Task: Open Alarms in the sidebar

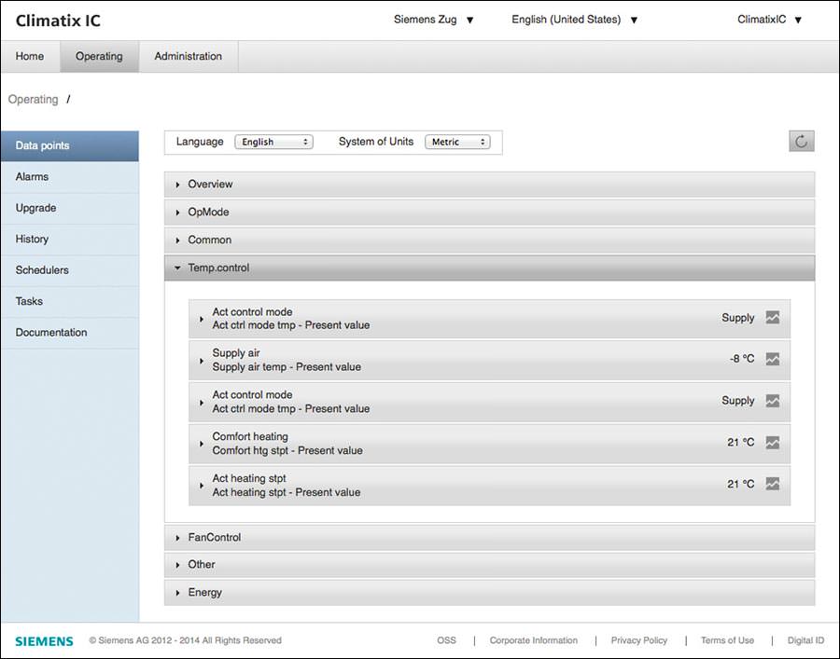Action: 70,177
